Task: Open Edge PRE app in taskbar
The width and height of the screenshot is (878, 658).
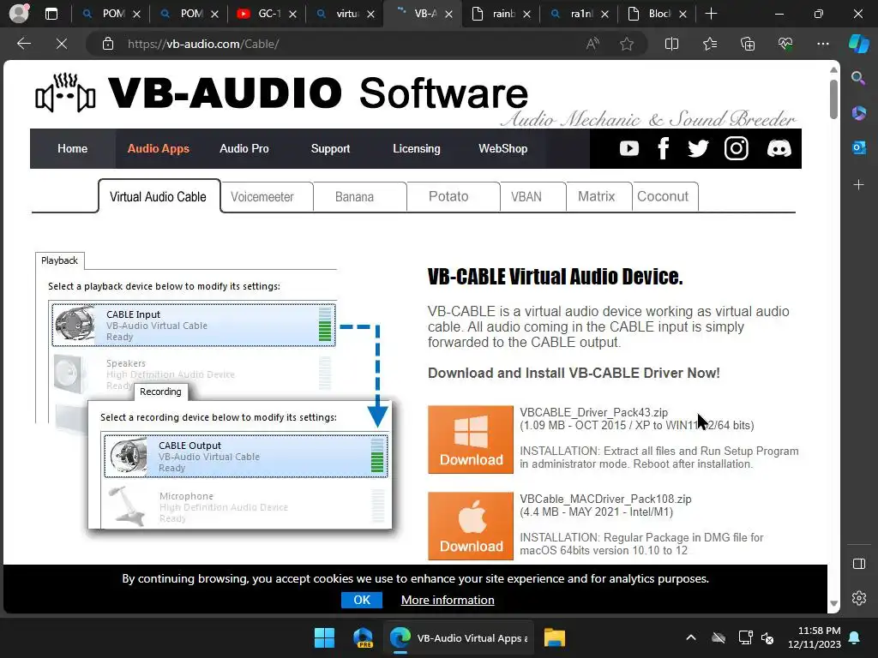Action: pos(363,637)
